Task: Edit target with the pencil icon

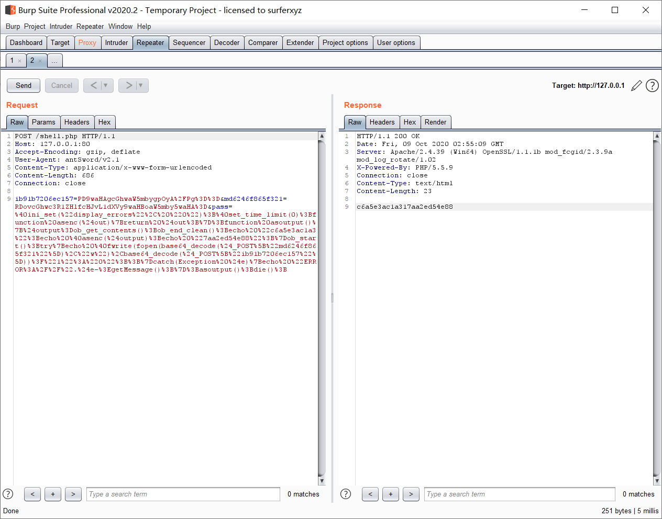Action: pyautogui.click(x=636, y=85)
